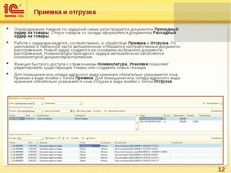
Task: Click down arrow of upper list scrollbar
Action: point(137,130)
